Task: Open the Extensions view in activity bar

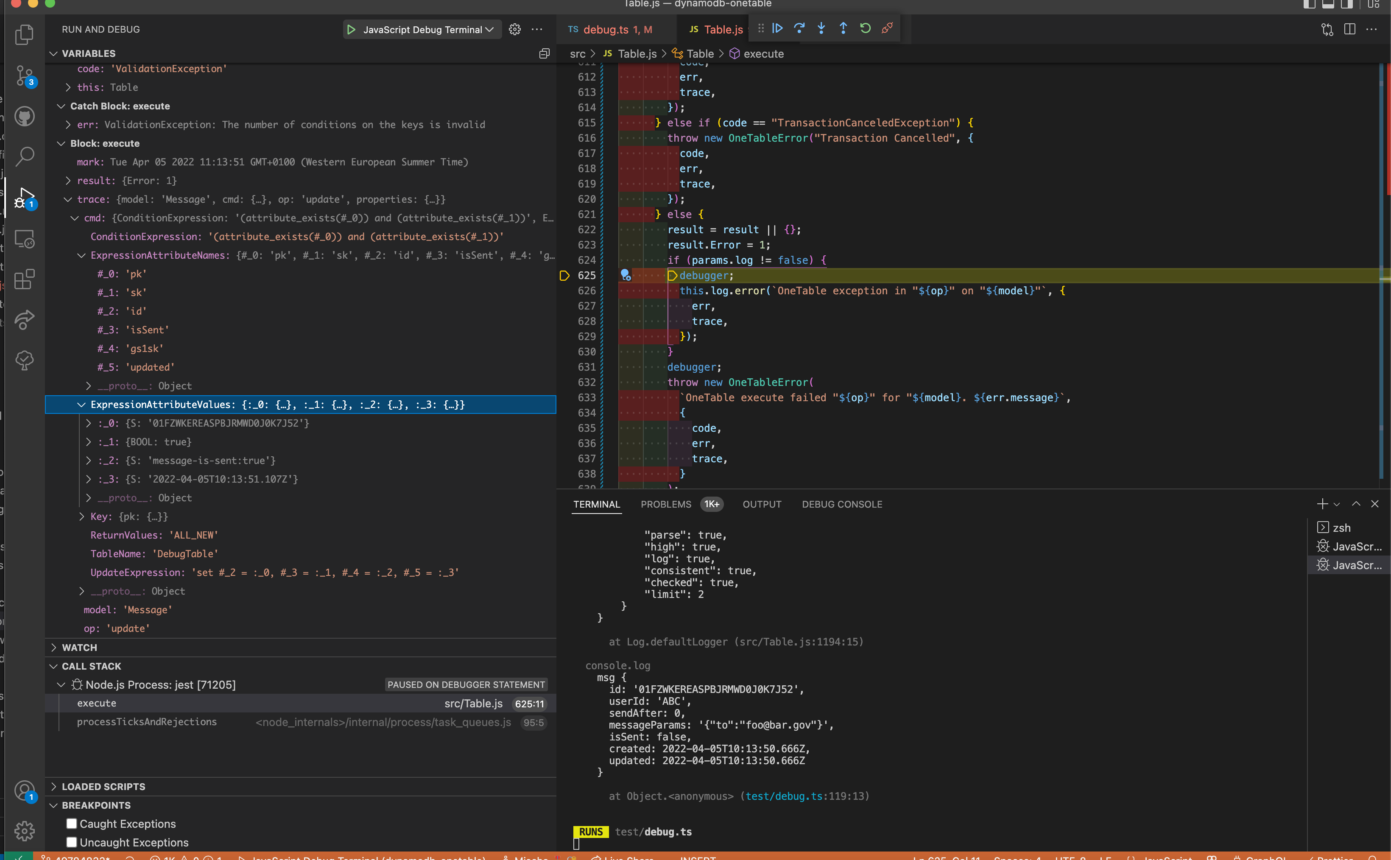Action: pos(24,279)
